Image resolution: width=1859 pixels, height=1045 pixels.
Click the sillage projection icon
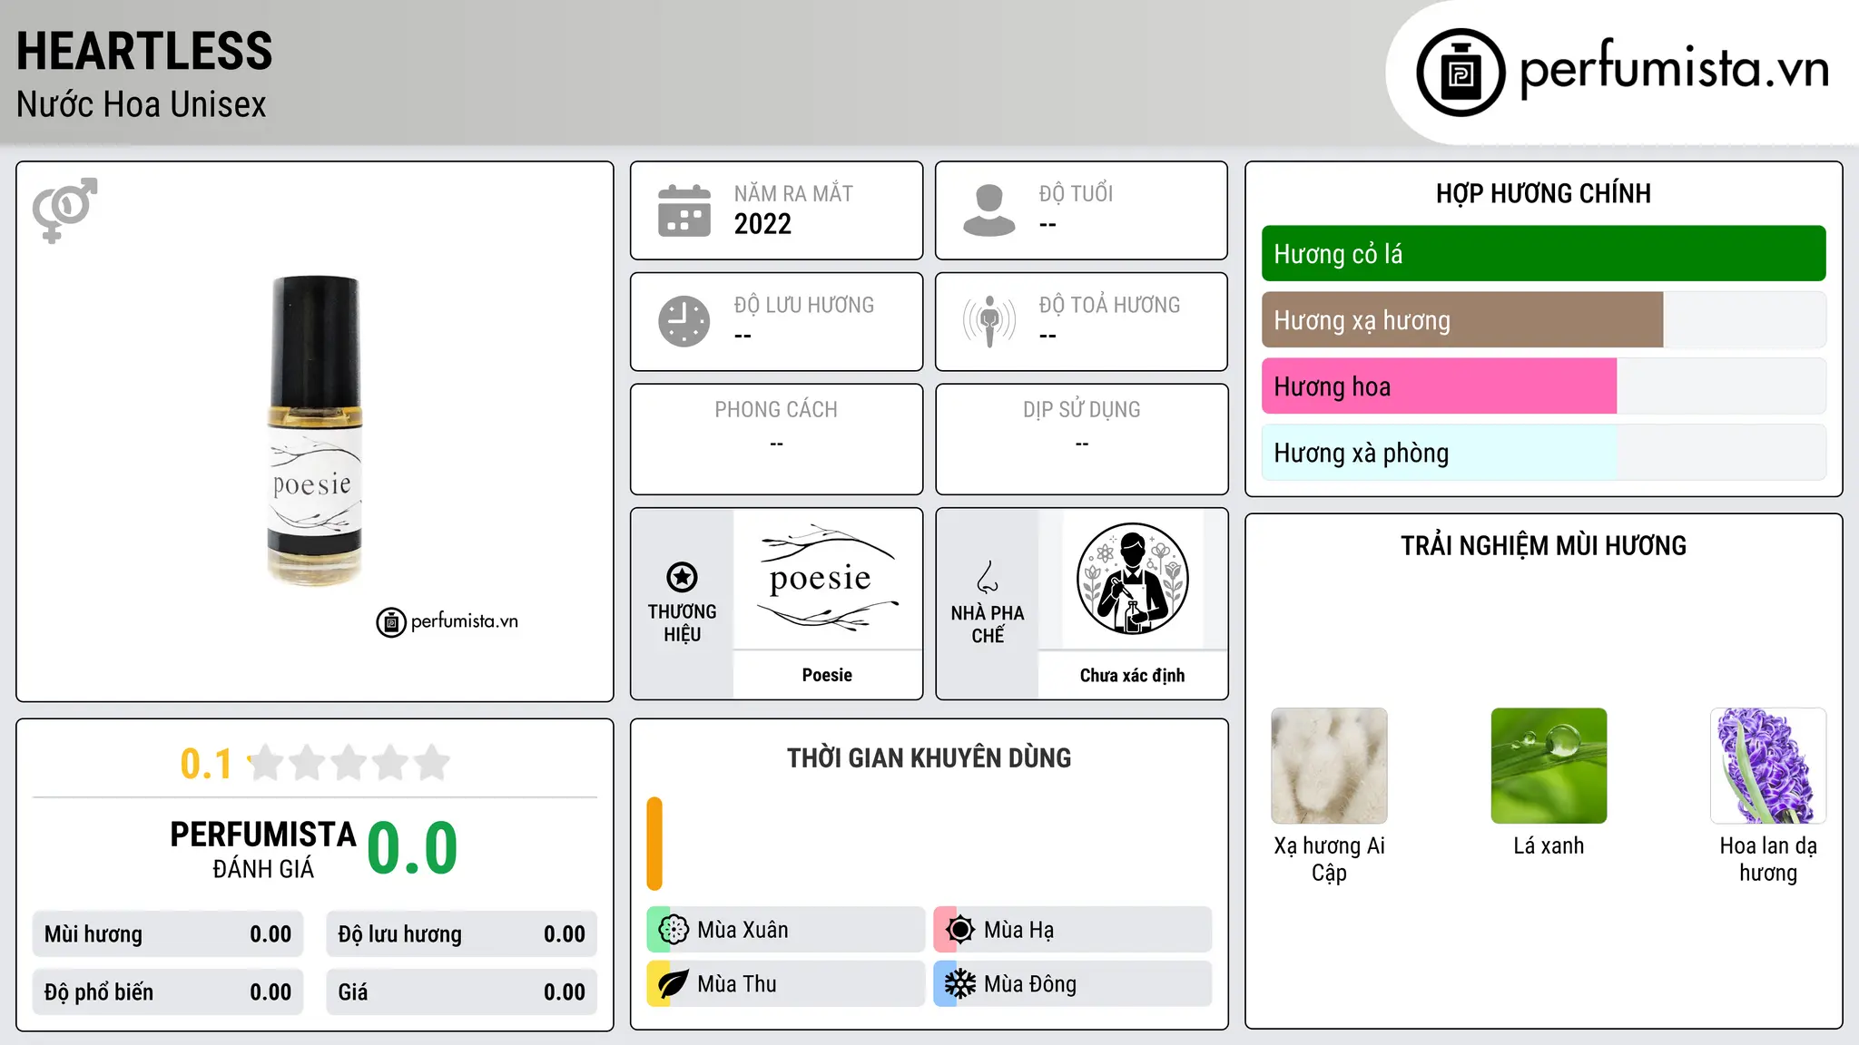989,321
